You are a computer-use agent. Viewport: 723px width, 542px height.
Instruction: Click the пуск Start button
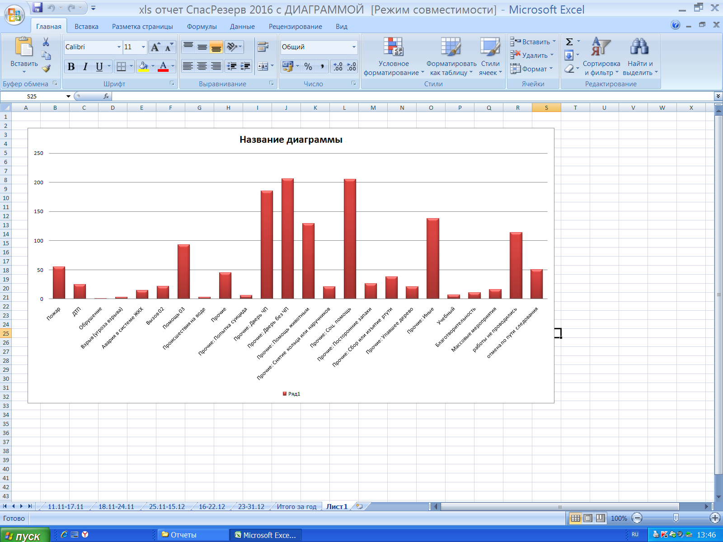click(x=25, y=536)
